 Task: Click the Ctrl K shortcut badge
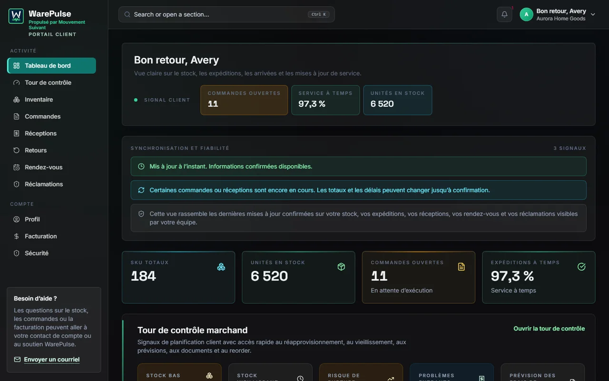pyautogui.click(x=319, y=14)
